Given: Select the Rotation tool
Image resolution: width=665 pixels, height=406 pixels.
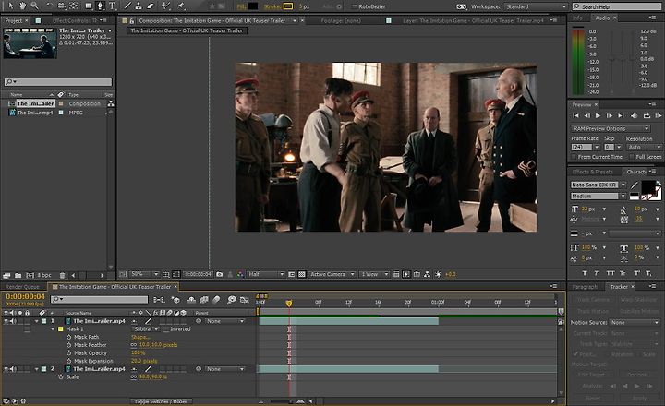Looking at the screenshot, I should coord(50,6).
